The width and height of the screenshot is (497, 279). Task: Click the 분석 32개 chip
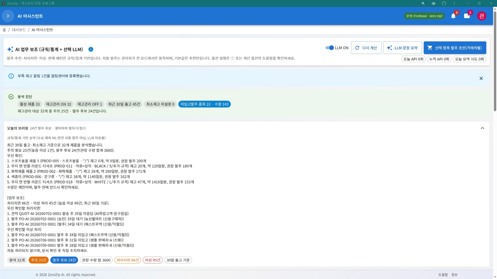pyautogui.click(x=17, y=260)
